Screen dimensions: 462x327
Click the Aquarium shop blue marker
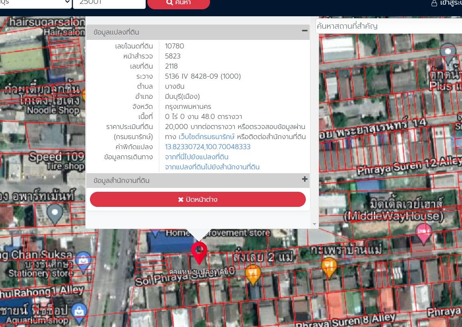click(x=79, y=312)
